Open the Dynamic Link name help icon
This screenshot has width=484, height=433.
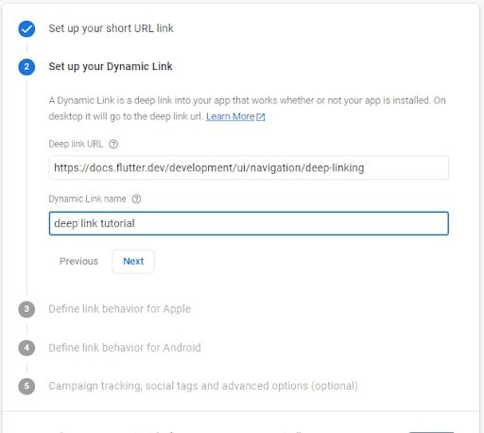(x=136, y=199)
